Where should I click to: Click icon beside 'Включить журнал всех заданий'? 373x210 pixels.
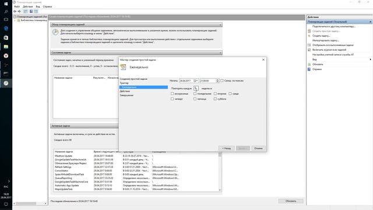click(x=309, y=50)
